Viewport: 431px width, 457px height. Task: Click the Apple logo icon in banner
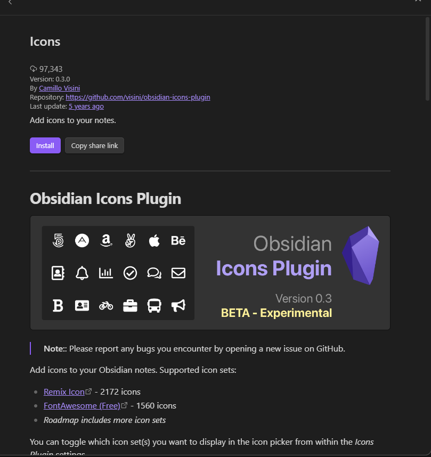click(x=154, y=241)
